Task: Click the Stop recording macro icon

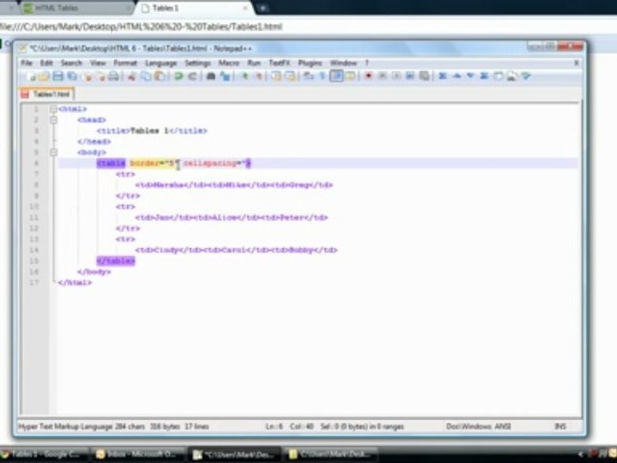Action: click(x=382, y=76)
